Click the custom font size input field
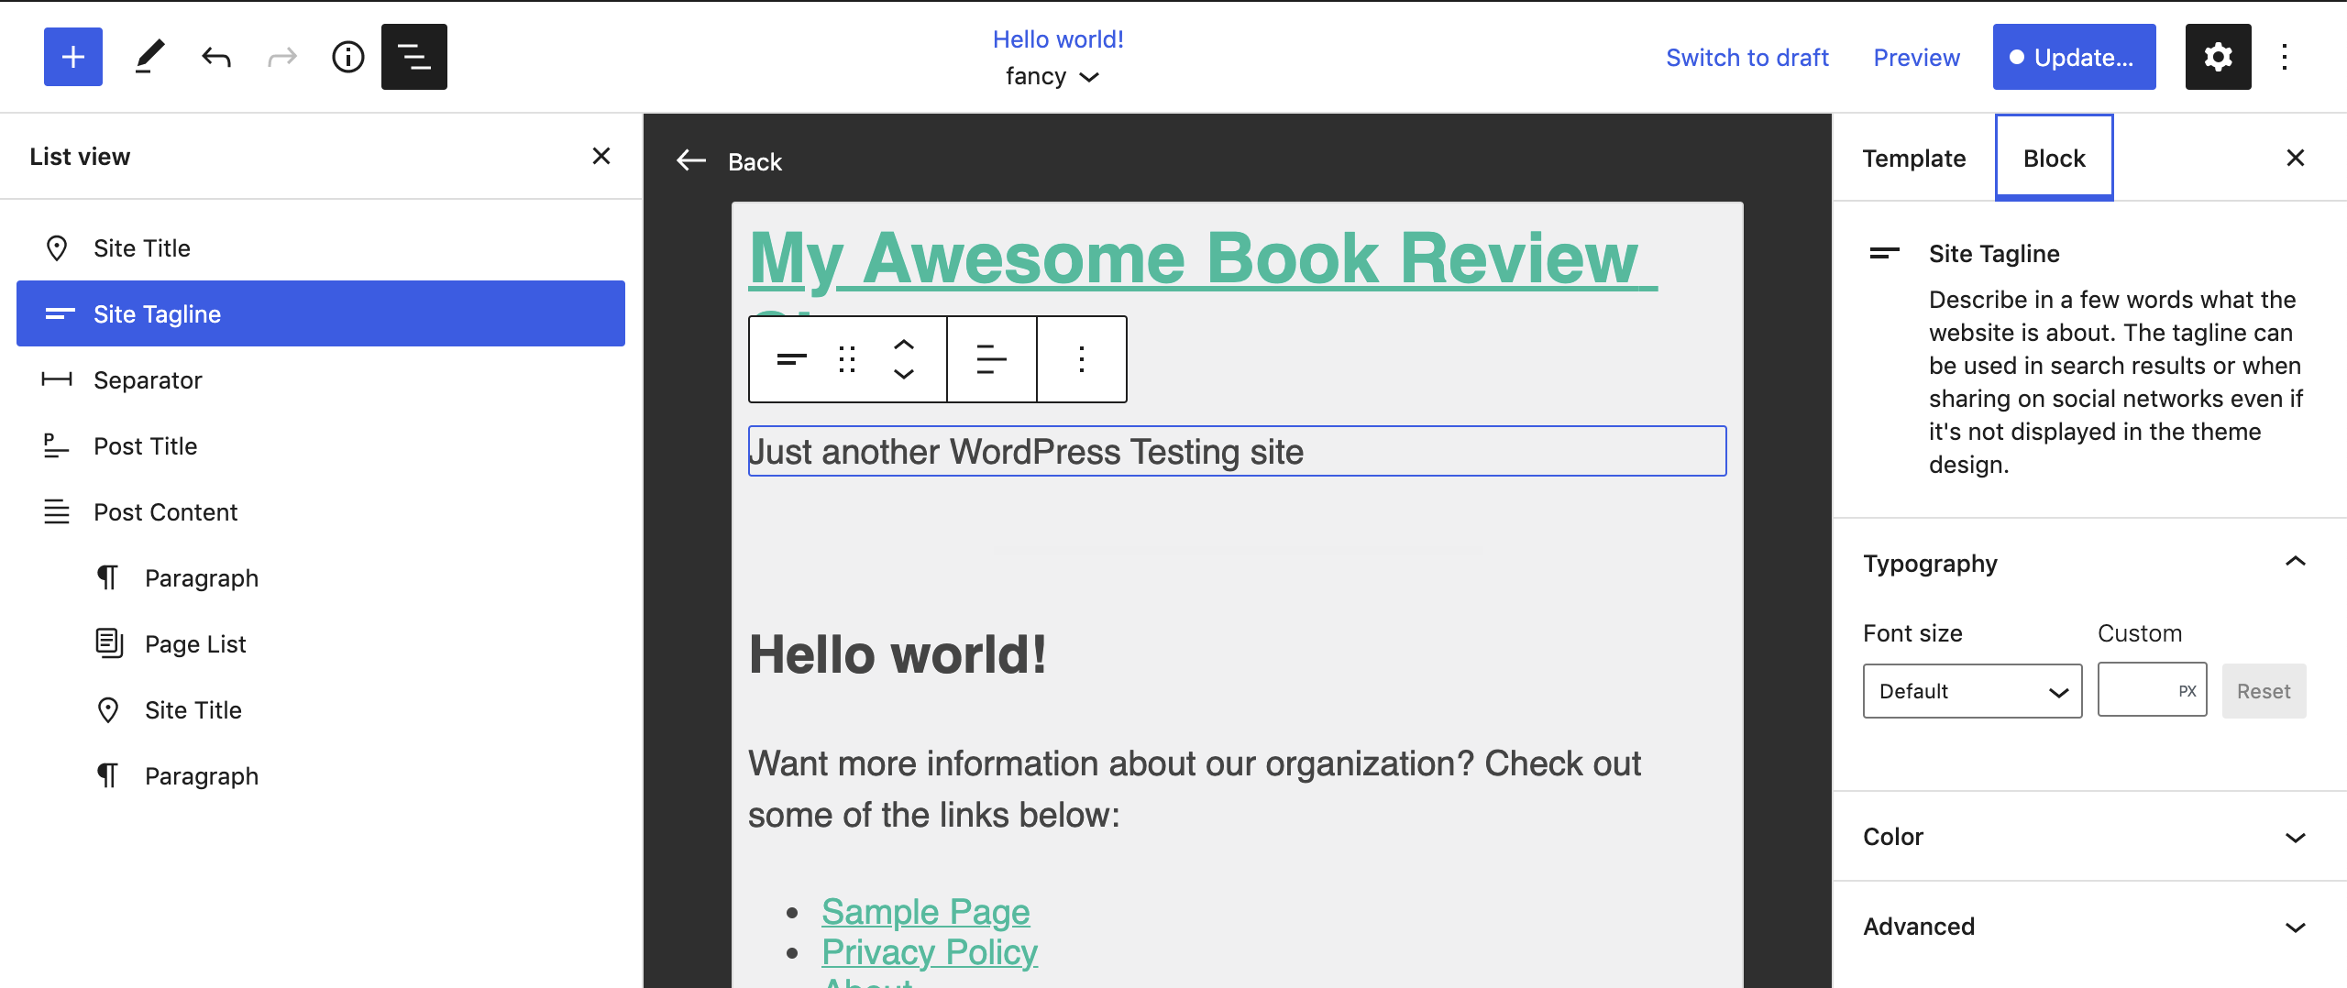Screen dimensions: 2347x988 pos(2138,691)
